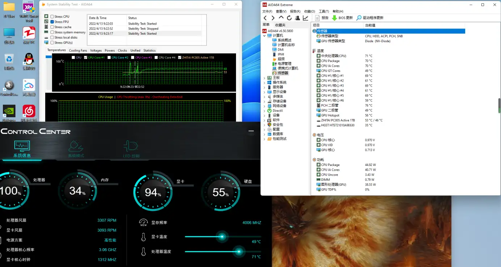Screen dimensions: 501x267
Task: Open the user icon in AIDA64 toolbar
Action: (297, 18)
